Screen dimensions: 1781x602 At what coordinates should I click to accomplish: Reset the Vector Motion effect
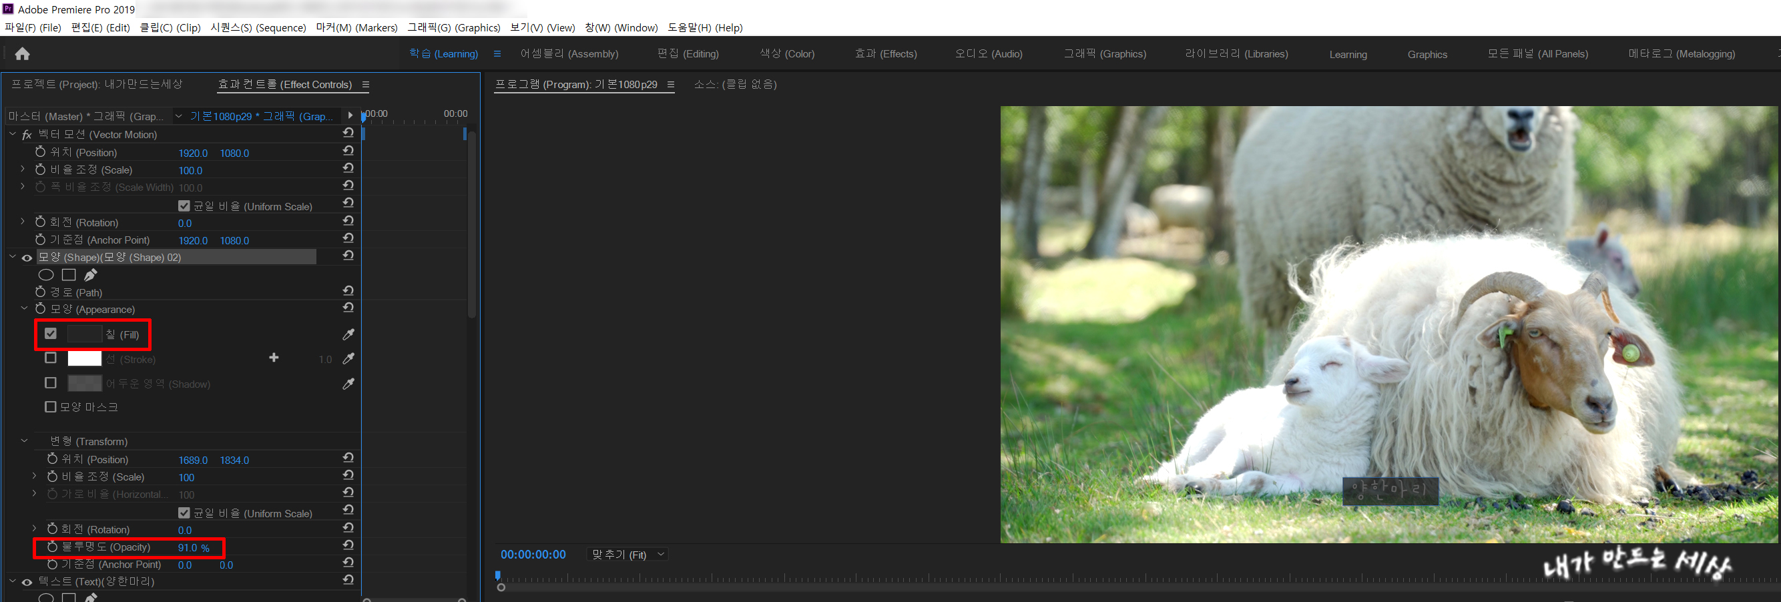[348, 133]
